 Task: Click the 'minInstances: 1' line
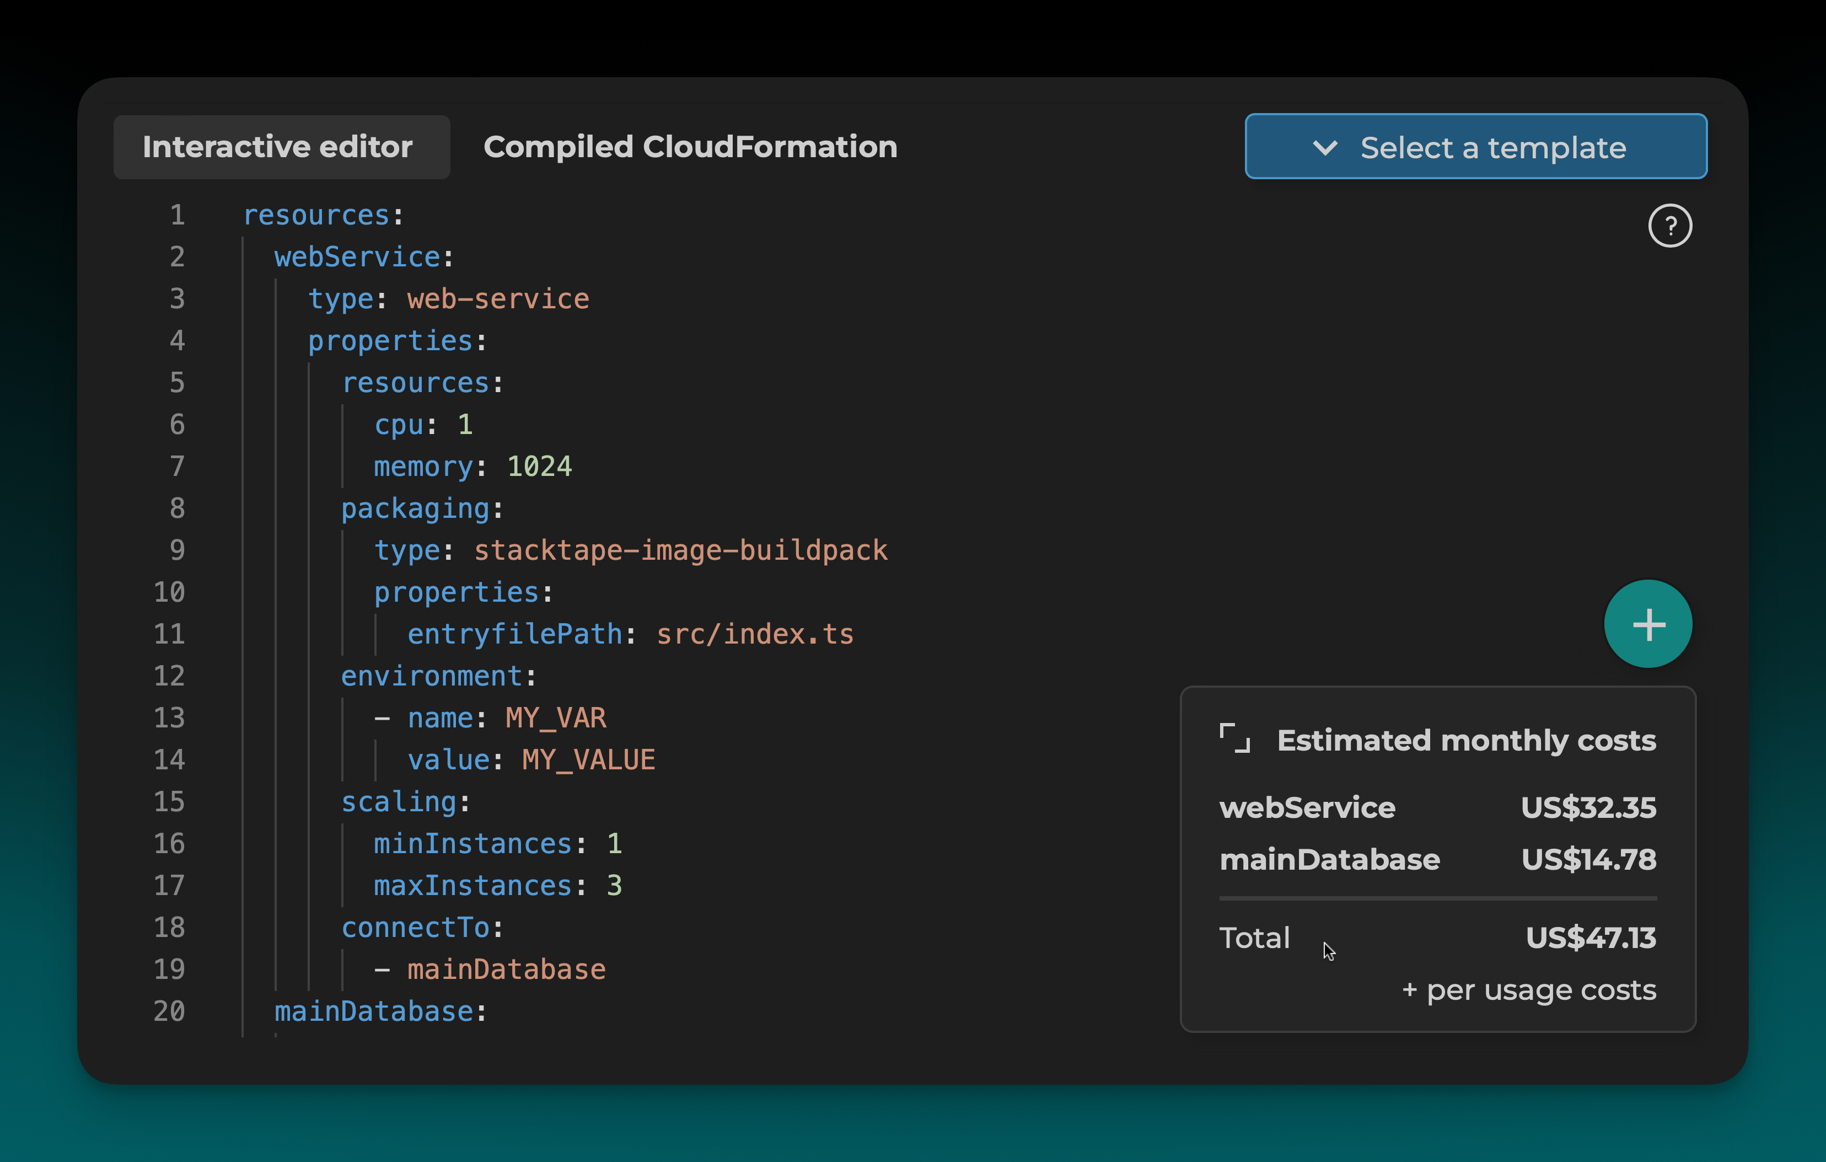(498, 844)
